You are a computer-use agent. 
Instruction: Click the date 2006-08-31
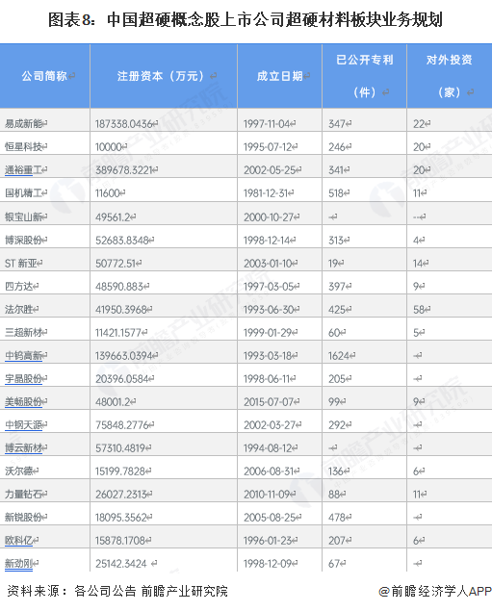[x=269, y=471]
